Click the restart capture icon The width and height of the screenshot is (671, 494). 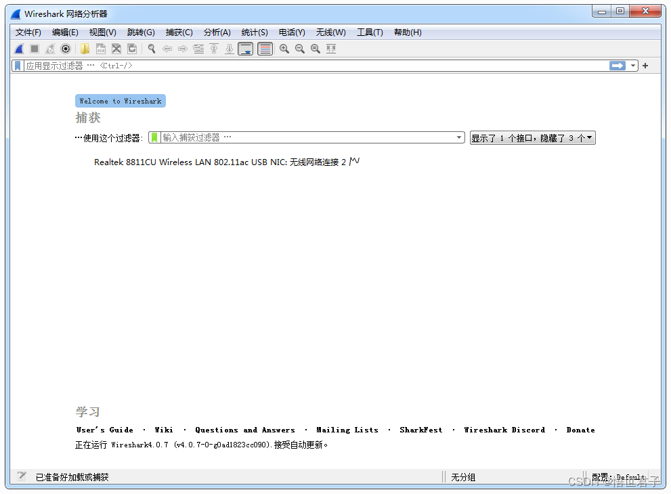point(50,49)
